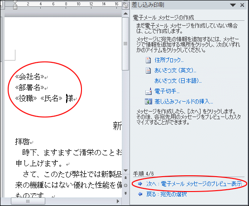Click the vertical scrollbar up arrow
Image resolution: width=249 pixels, height=206 pixels.
125,14
